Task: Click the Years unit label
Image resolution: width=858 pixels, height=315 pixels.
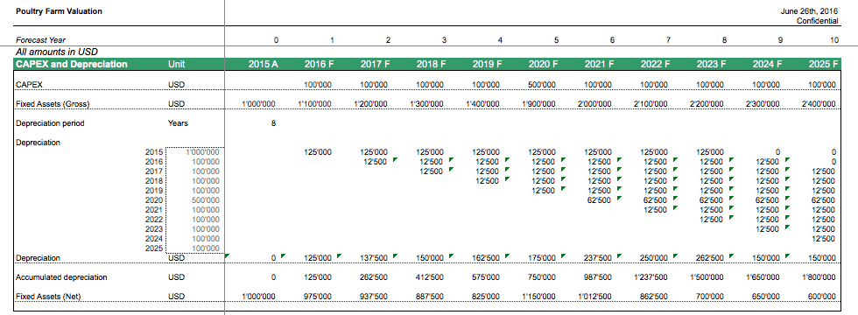Action: 178,123
